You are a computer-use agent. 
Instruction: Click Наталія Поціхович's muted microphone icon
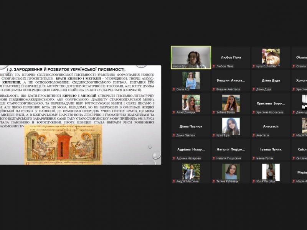(x=214, y=158)
